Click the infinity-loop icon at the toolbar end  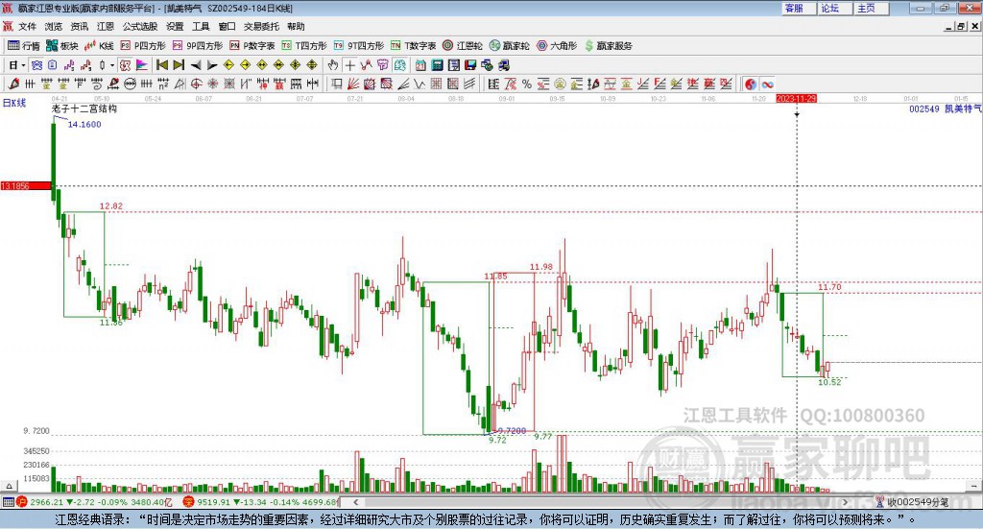pos(767,84)
